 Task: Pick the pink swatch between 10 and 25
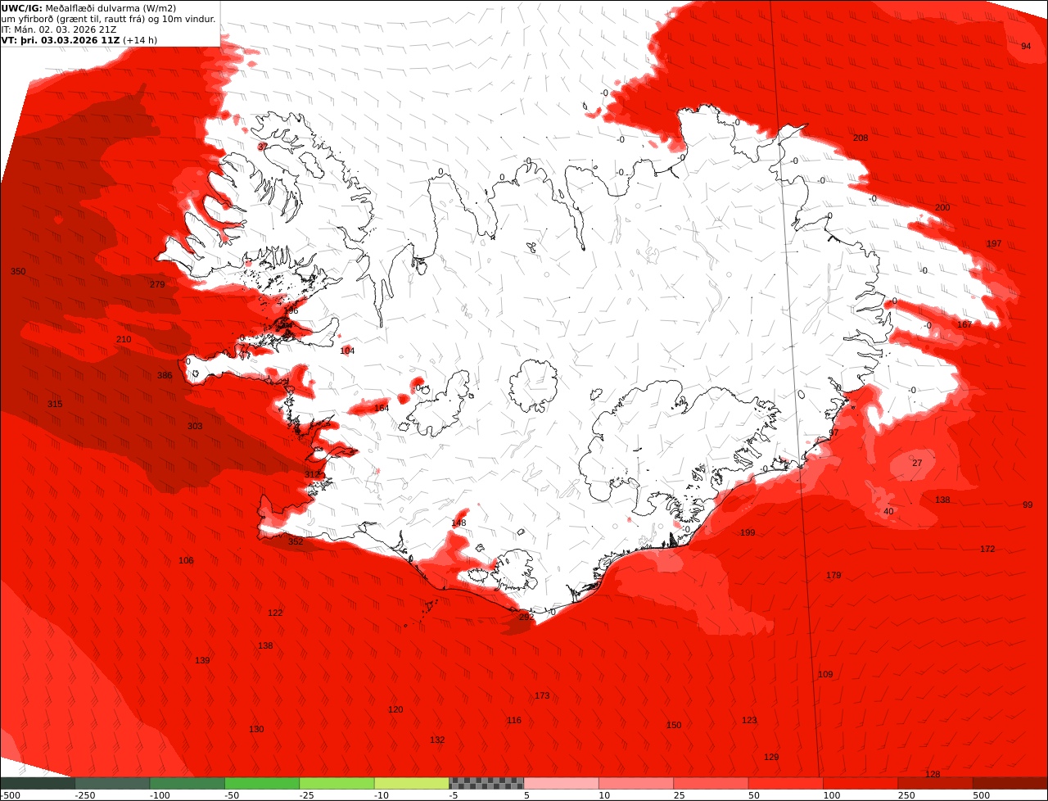click(x=636, y=783)
